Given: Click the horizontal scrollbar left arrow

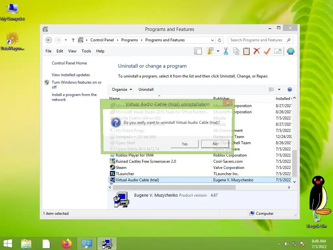Looking at the screenshot, I should coord(110,187).
